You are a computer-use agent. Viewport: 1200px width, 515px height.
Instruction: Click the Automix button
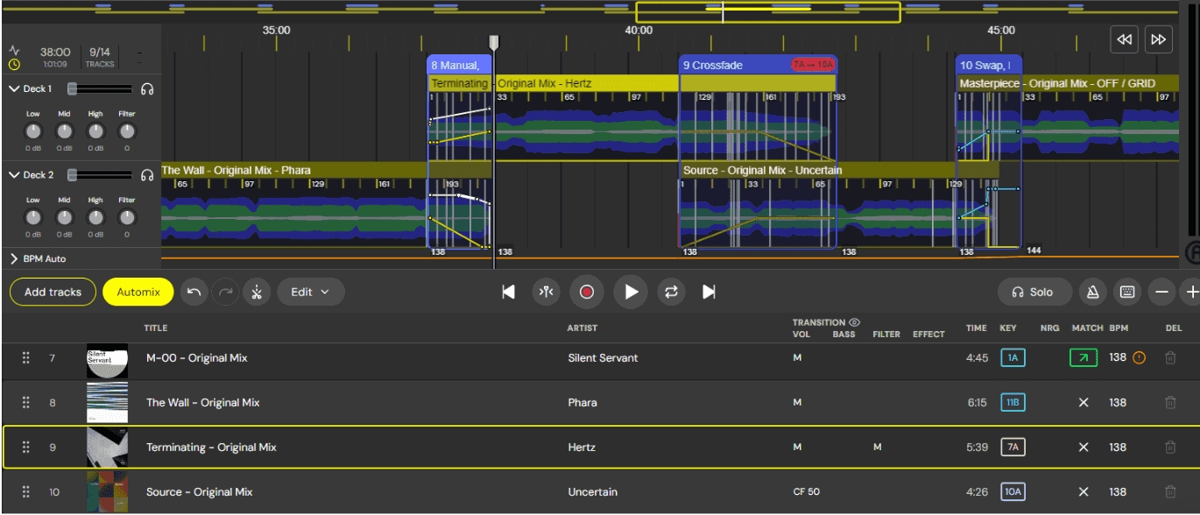138,292
